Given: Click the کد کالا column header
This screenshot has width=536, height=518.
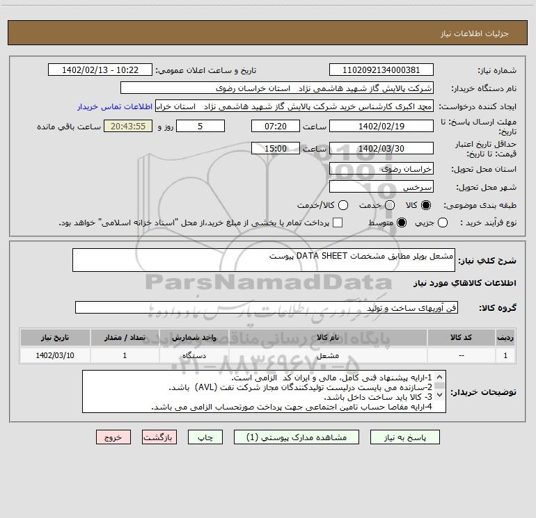Looking at the screenshot, I should point(461,337).
